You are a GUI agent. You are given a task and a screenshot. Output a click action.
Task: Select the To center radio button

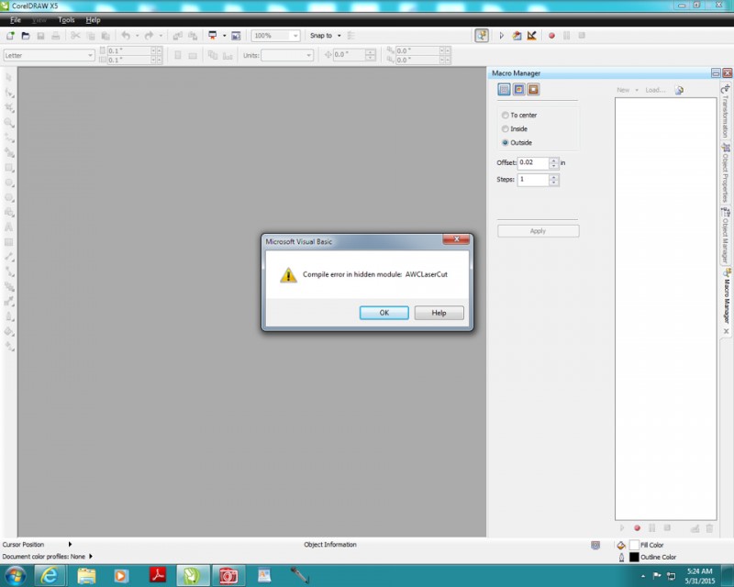505,116
